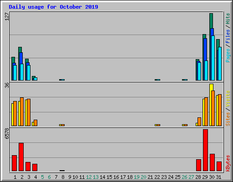
Task: Click the cyan pages bar for day 29
Action: (x=206, y=71)
